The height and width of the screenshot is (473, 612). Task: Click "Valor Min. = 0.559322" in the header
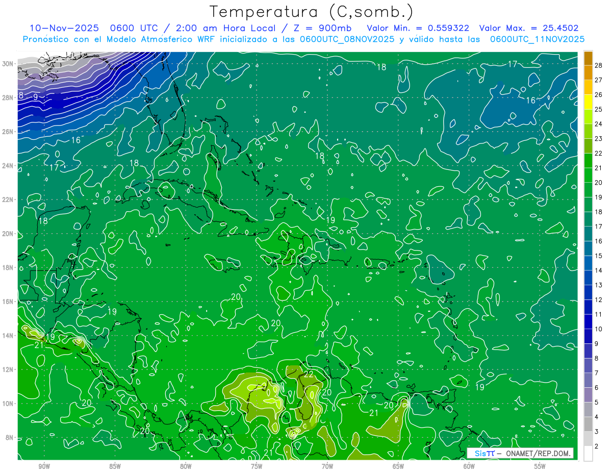[x=418, y=28]
